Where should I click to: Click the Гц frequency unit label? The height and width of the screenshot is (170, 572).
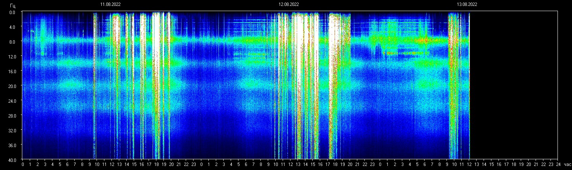(13, 6)
